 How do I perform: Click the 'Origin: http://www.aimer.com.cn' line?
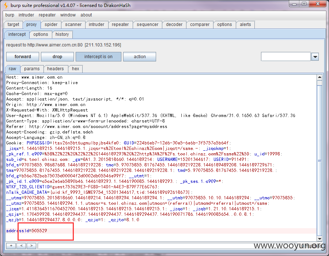pyautogui.click(x=46, y=105)
